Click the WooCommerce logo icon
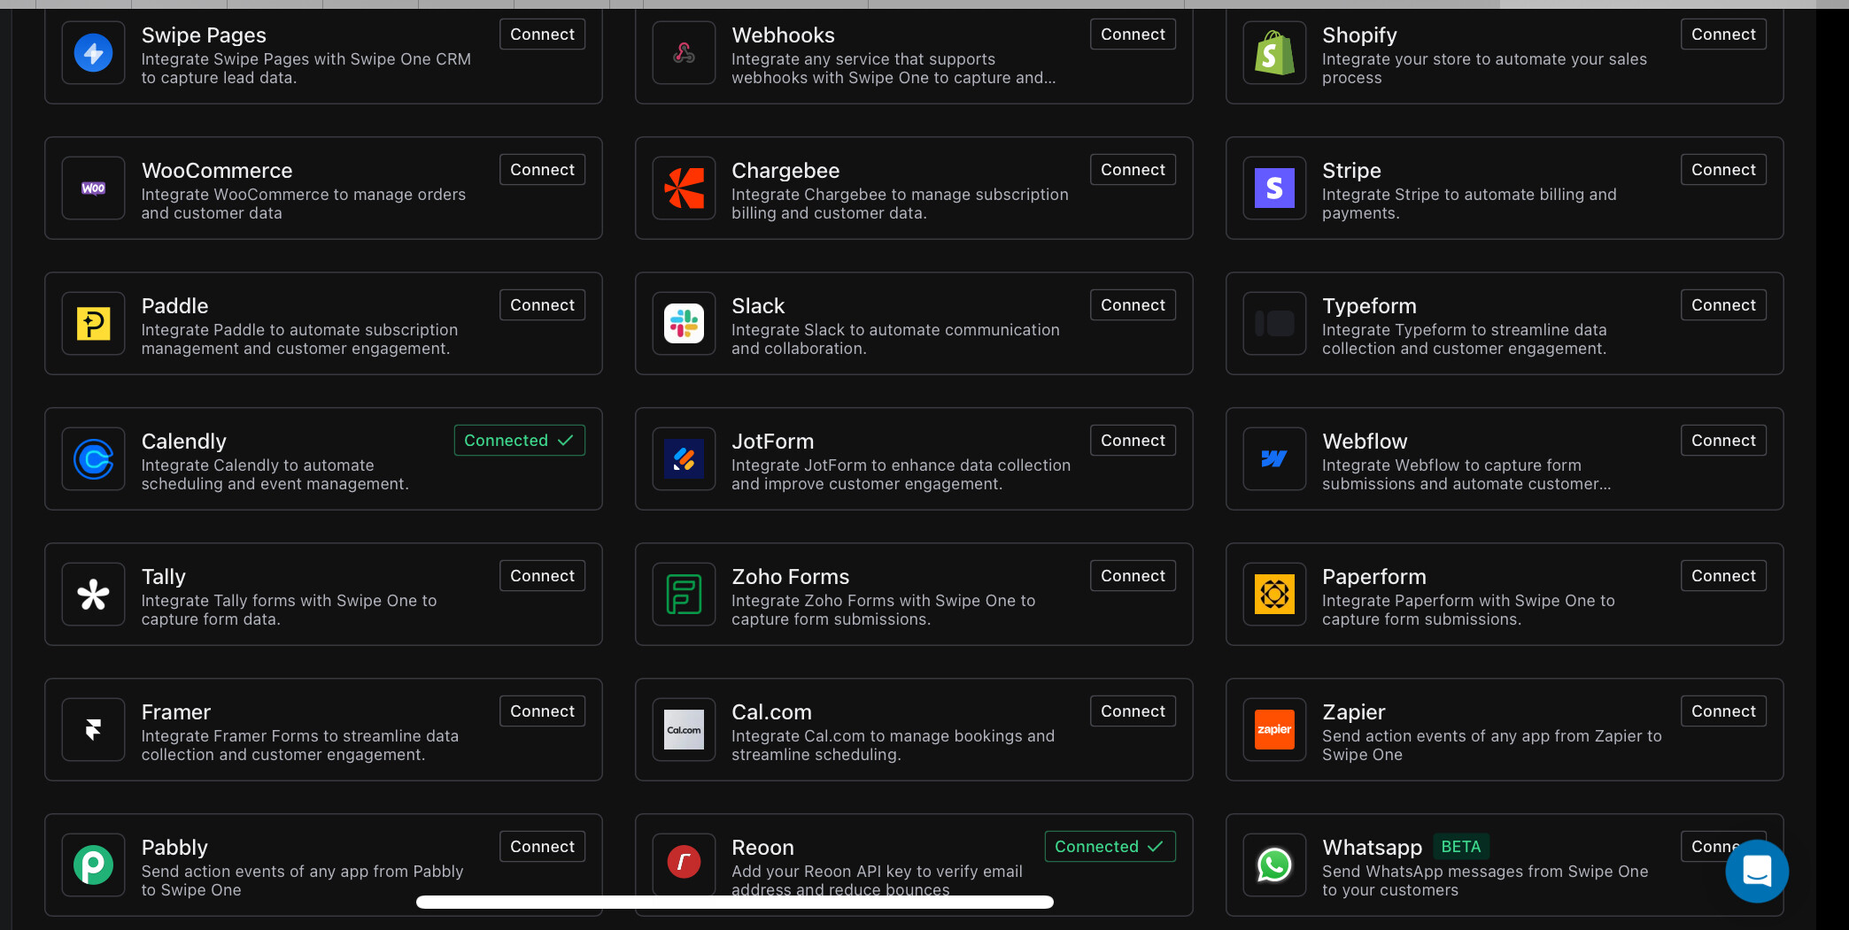 [x=93, y=188]
